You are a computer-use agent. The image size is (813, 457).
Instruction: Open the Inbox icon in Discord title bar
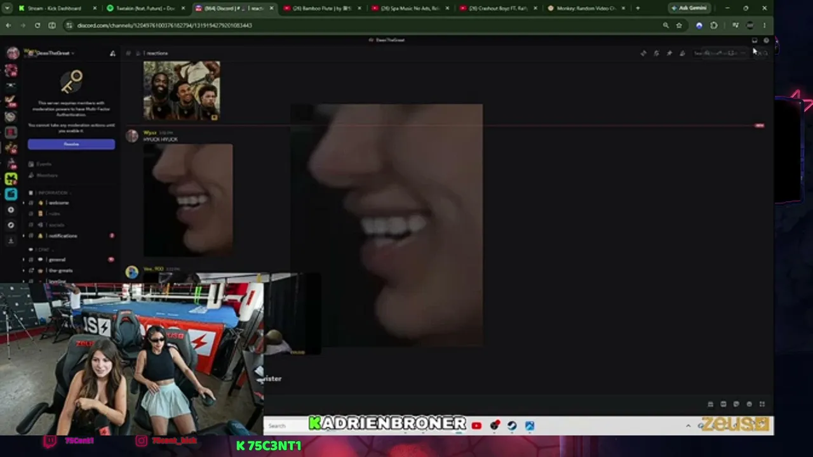(x=755, y=40)
